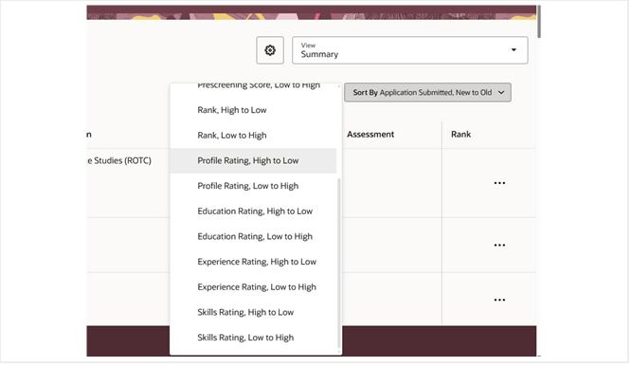Image resolution: width=632 pixels, height=367 pixels.
Task: Open the View Summary dropdown
Action: click(x=411, y=50)
